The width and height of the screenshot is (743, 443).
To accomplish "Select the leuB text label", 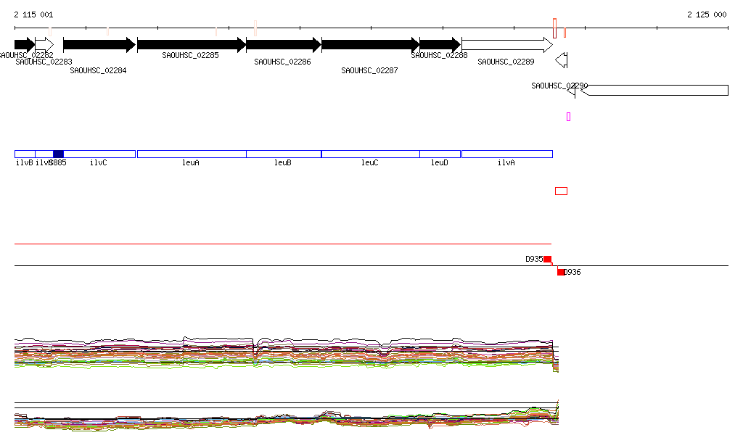I will [x=283, y=163].
